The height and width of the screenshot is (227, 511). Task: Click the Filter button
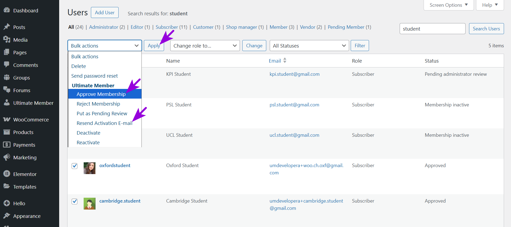coord(360,46)
